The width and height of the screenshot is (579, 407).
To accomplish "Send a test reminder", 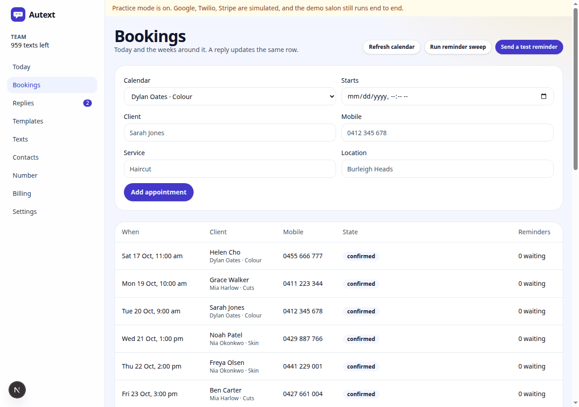I will (x=529, y=47).
